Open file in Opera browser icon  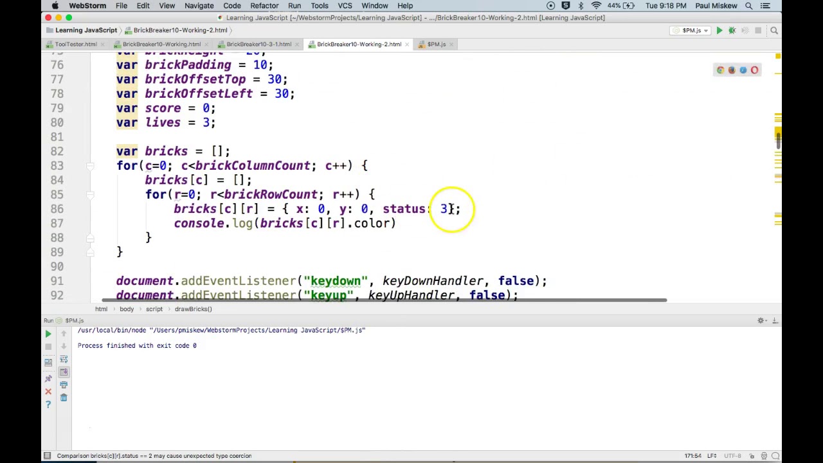(755, 70)
